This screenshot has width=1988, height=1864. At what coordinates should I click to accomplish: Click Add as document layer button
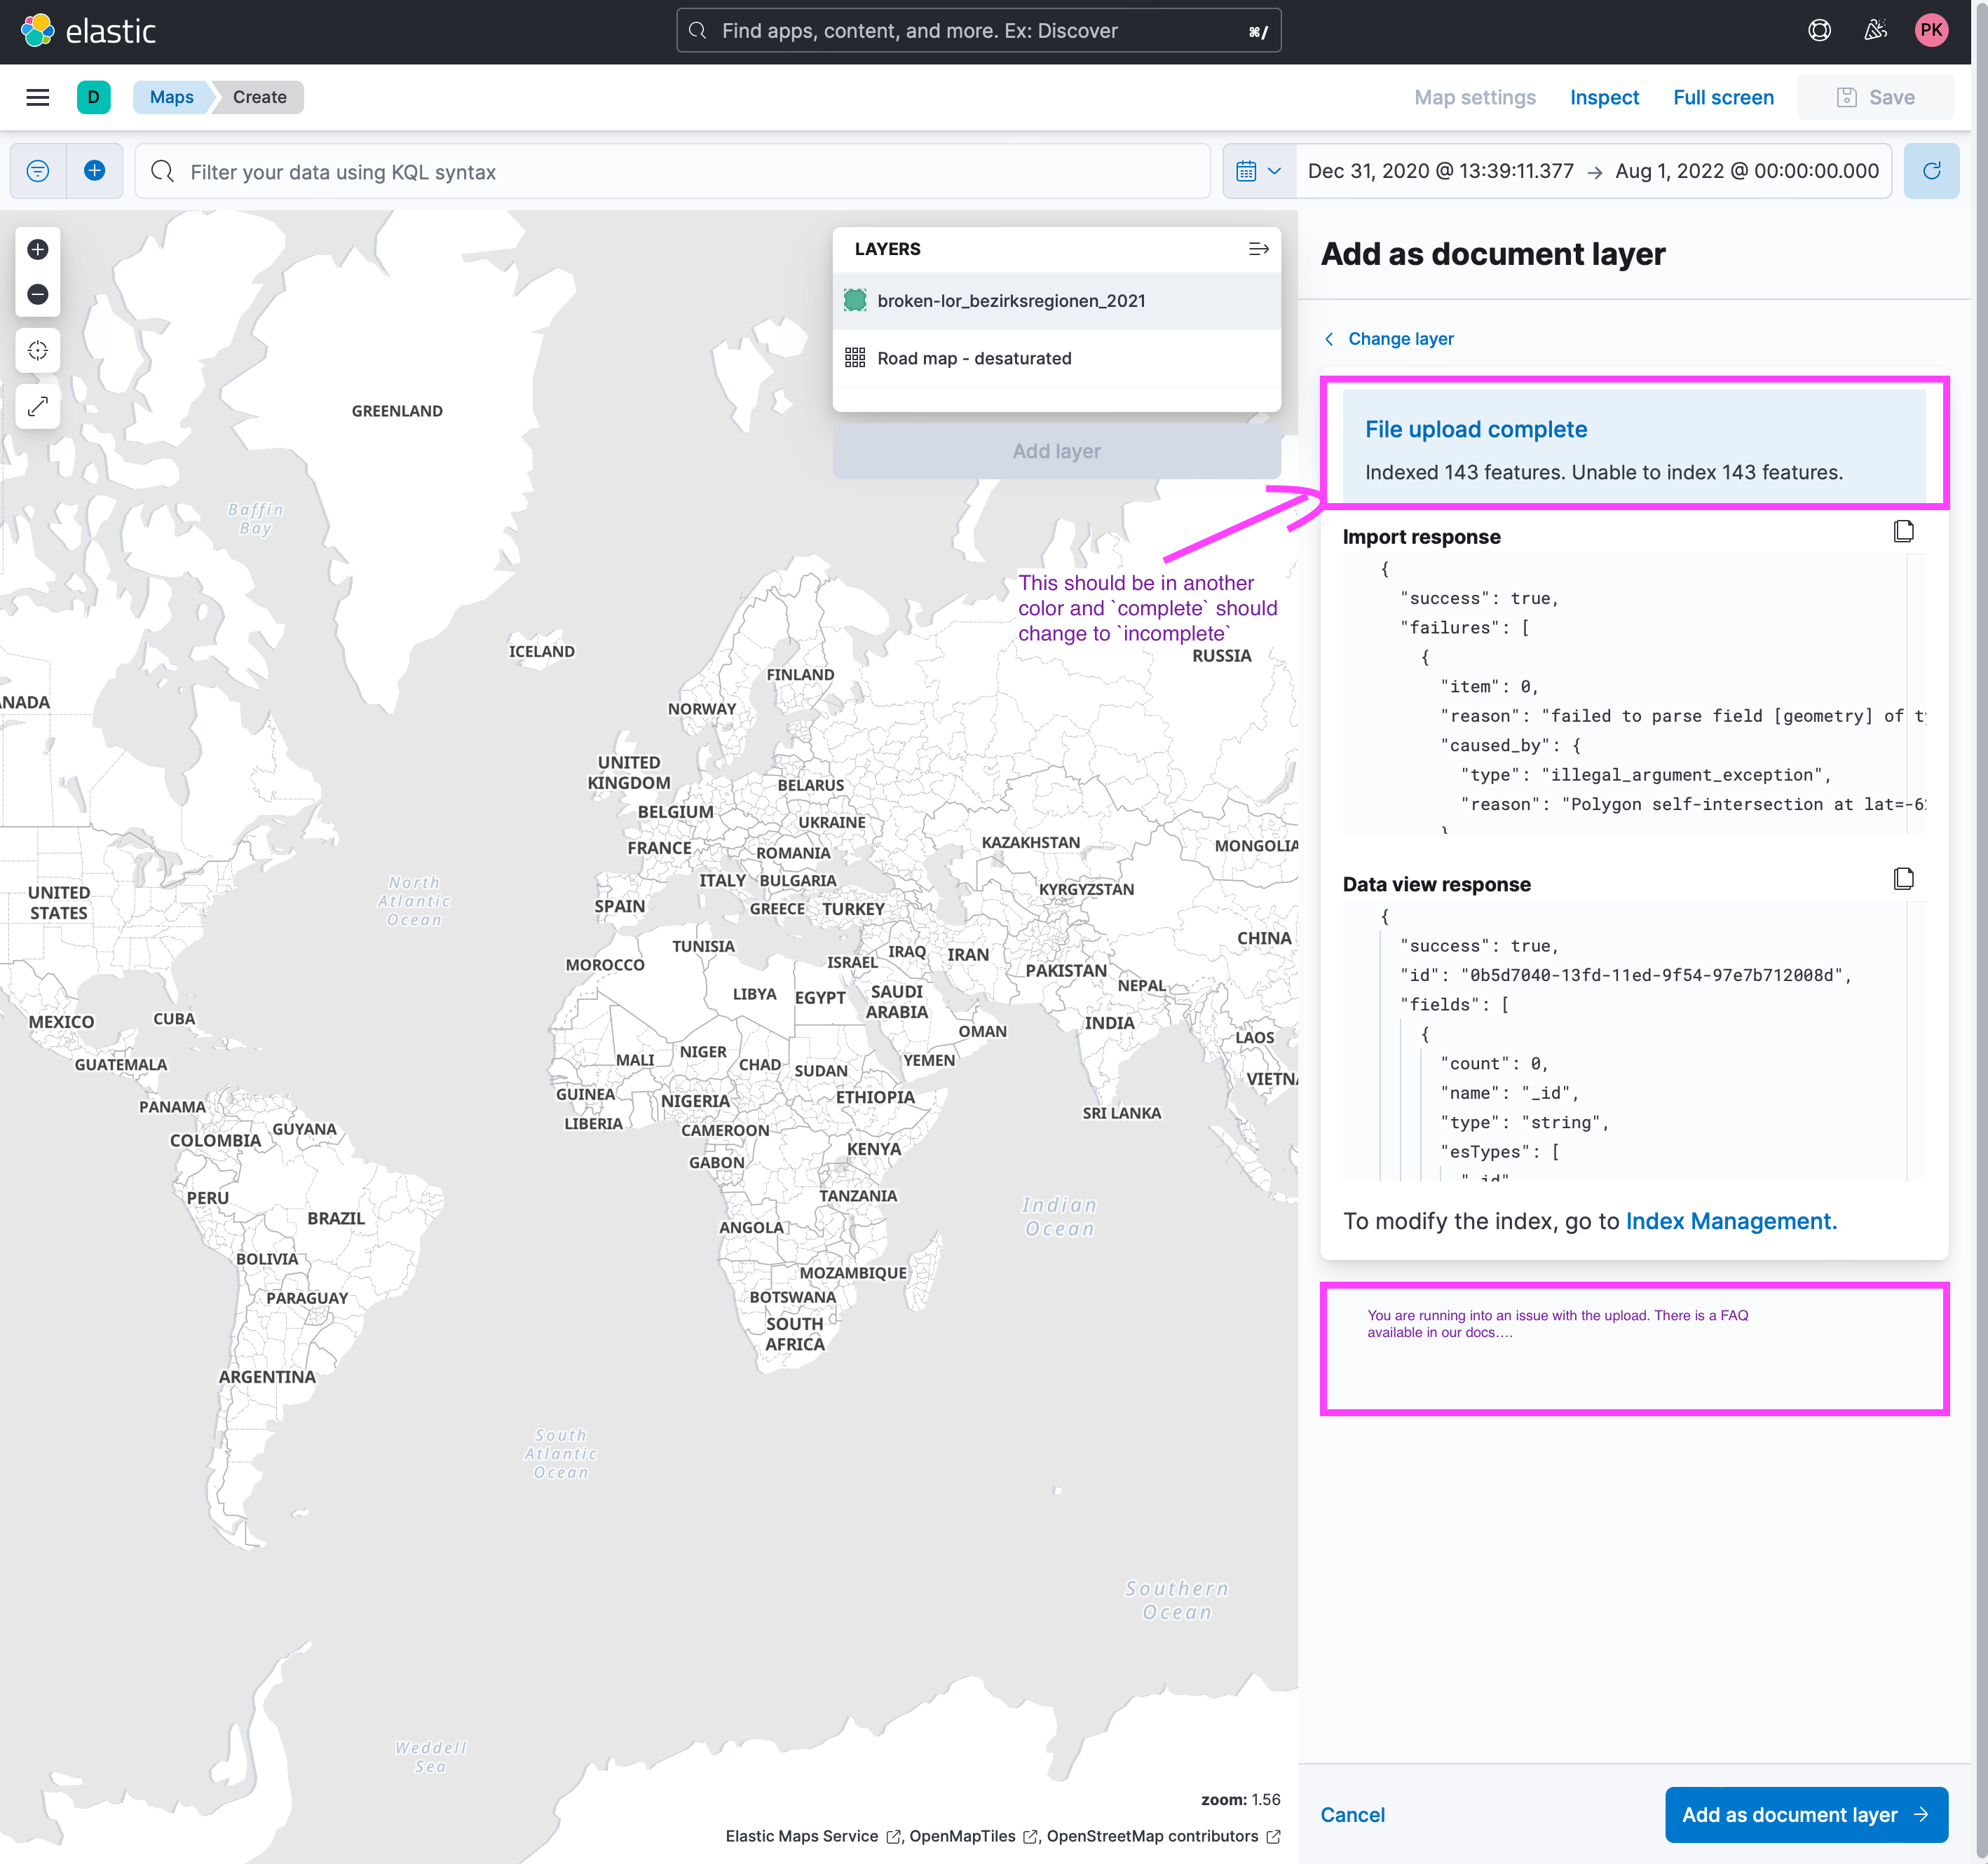point(1806,1815)
